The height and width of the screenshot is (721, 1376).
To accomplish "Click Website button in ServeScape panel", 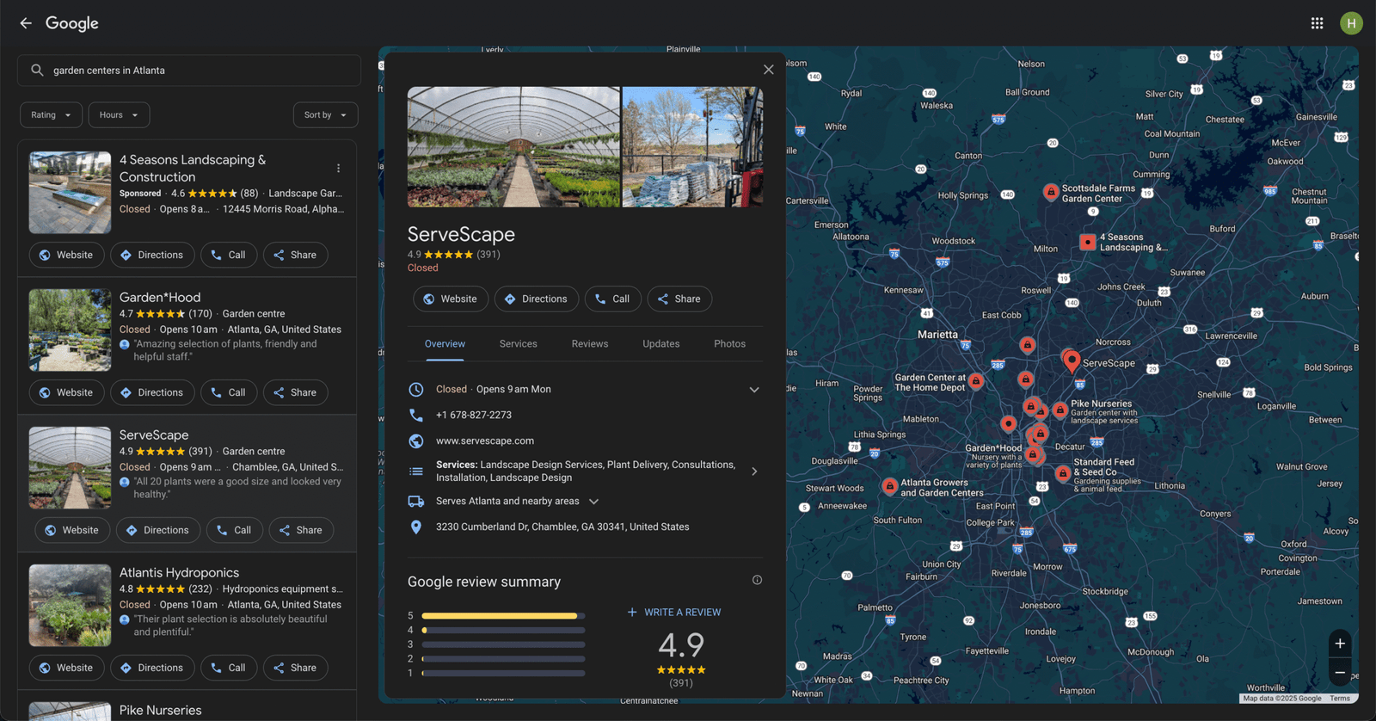I will click(x=451, y=299).
